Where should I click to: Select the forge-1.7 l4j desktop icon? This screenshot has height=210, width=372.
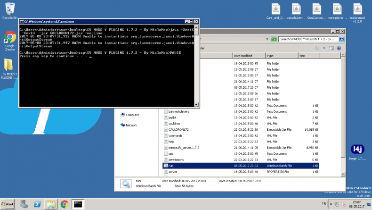coord(357,152)
